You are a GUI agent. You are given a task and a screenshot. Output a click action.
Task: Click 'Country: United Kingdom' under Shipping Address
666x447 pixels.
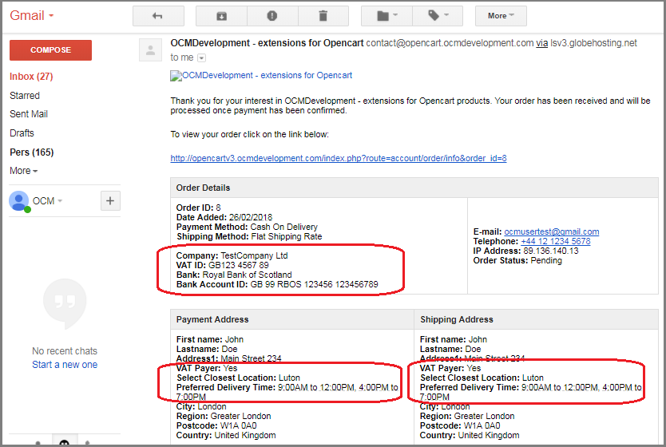pos(470,436)
